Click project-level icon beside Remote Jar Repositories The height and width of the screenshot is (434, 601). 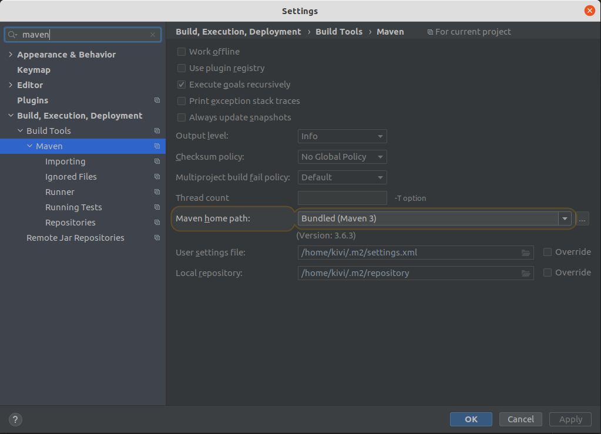tap(157, 238)
